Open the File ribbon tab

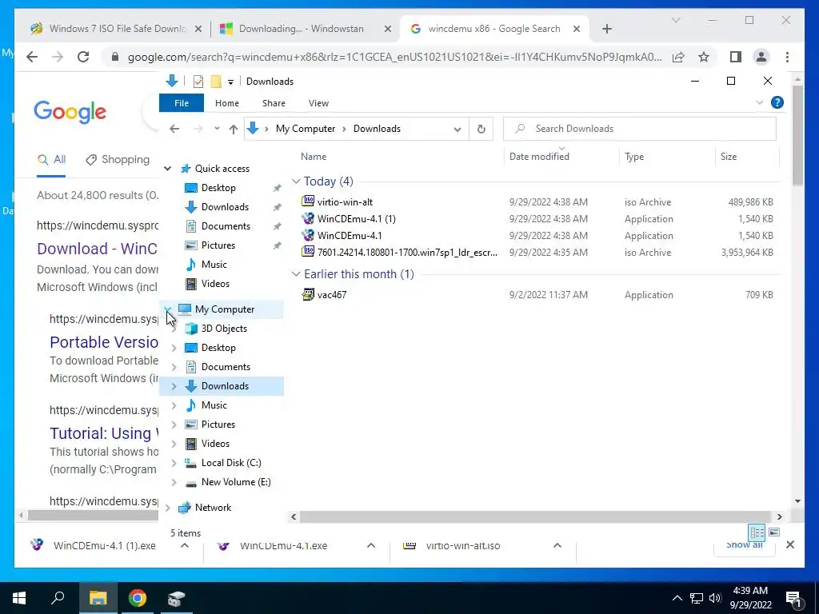(x=182, y=103)
